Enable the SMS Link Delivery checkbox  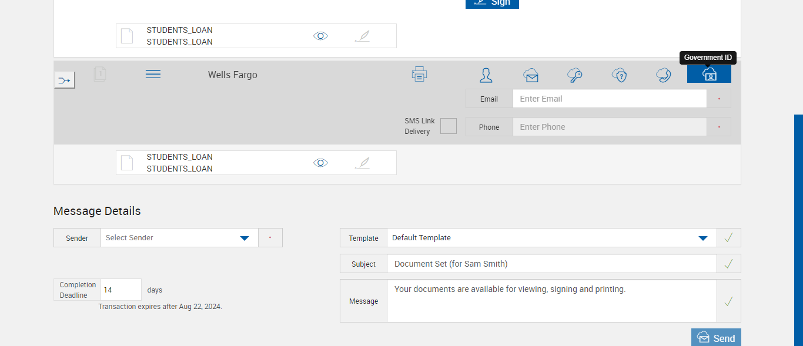pyautogui.click(x=449, y=126)
